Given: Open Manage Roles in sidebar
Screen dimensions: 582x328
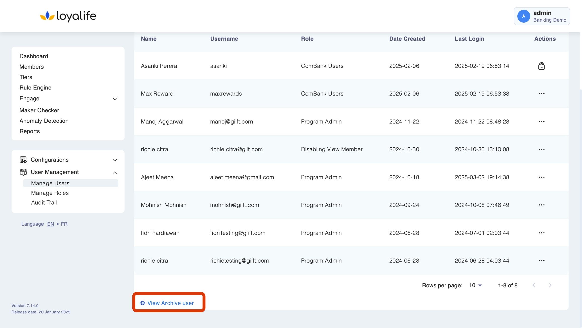Looking at the screenshot, I should [x=50, y=193].
